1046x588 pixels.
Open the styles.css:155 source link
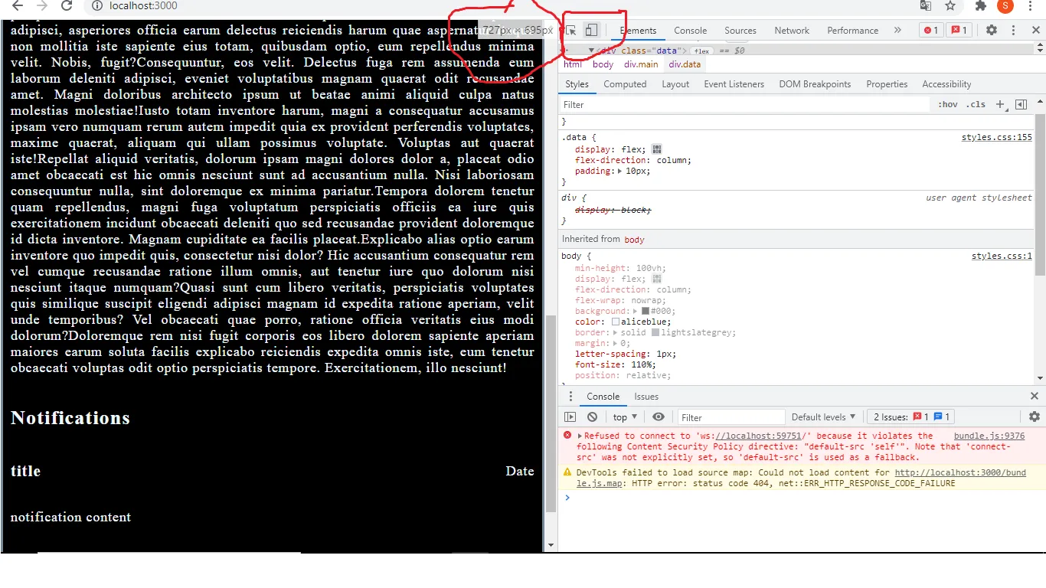(996, 138)
